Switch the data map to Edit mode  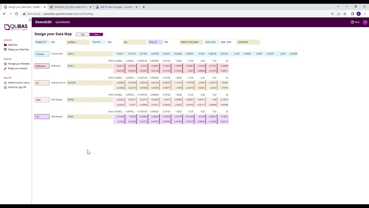pyautogui.click(x=83, y=34)
